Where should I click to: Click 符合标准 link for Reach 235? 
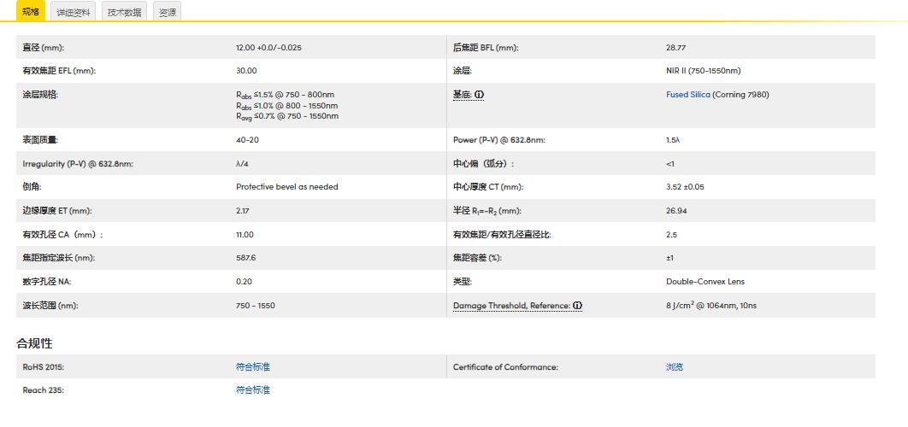253,390
